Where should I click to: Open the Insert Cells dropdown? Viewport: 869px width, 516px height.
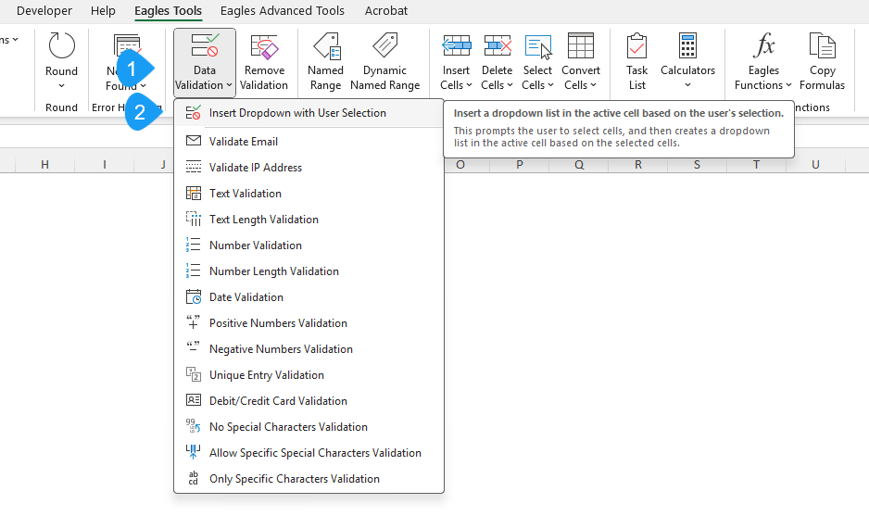point(456,61)
